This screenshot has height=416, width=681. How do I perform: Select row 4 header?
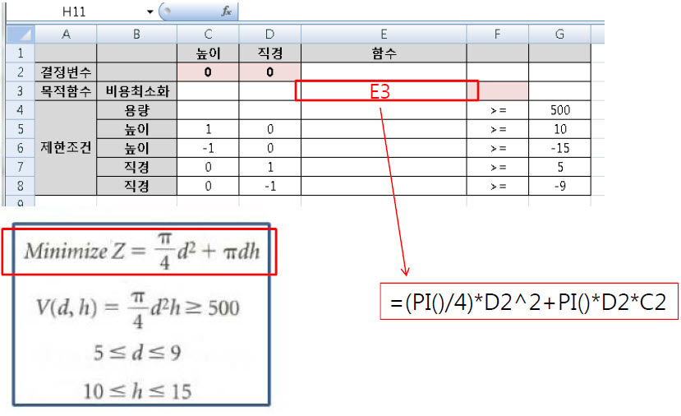click(x=21, y=110)
